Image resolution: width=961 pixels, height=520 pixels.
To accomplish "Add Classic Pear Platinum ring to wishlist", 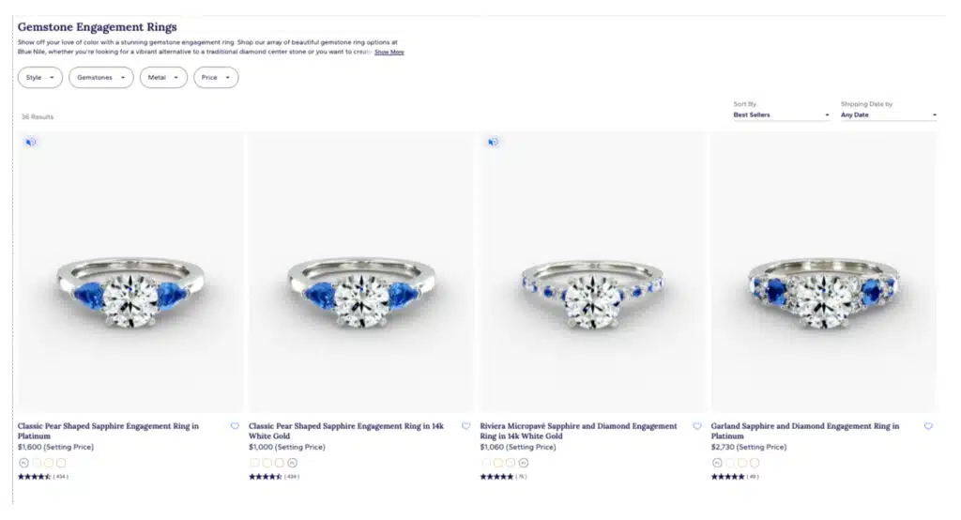I will tap(235, 426).
